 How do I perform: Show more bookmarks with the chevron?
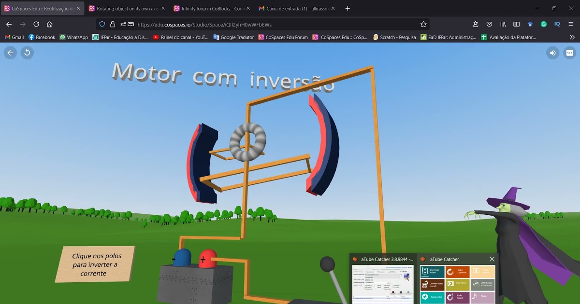point(572,37)
